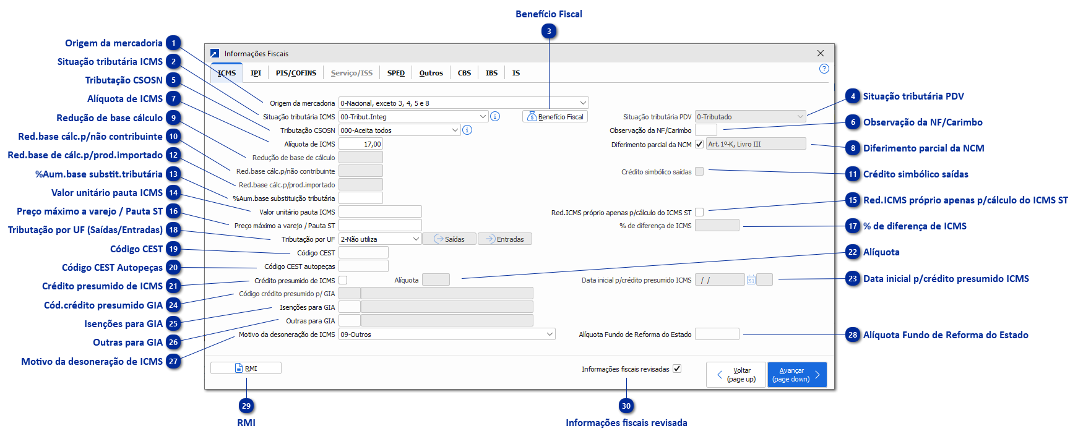Click Data inicial p/crédito presumido date field
1078x439 pixels.
click(720, 280)
